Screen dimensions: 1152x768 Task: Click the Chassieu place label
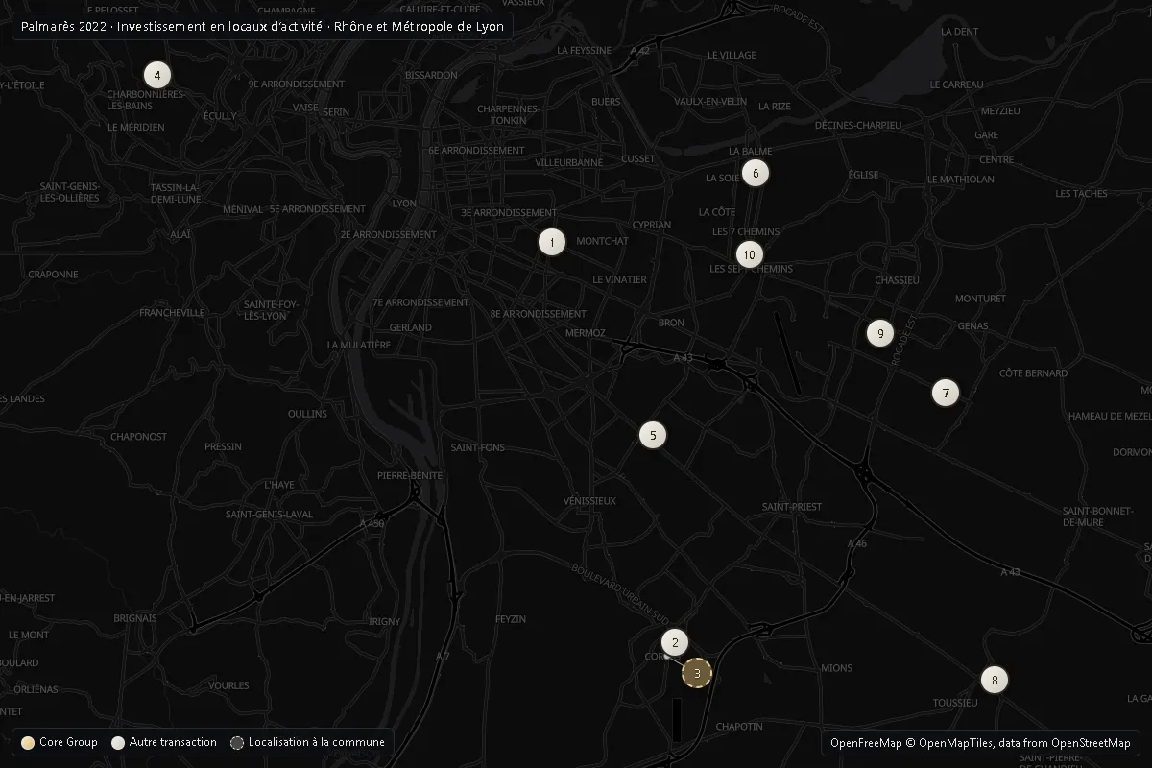coord(898,281)
